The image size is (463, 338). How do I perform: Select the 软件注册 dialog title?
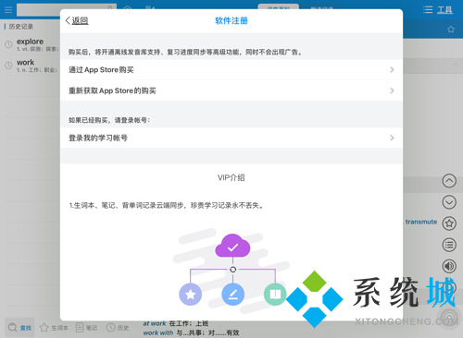(x=231, y=20)
